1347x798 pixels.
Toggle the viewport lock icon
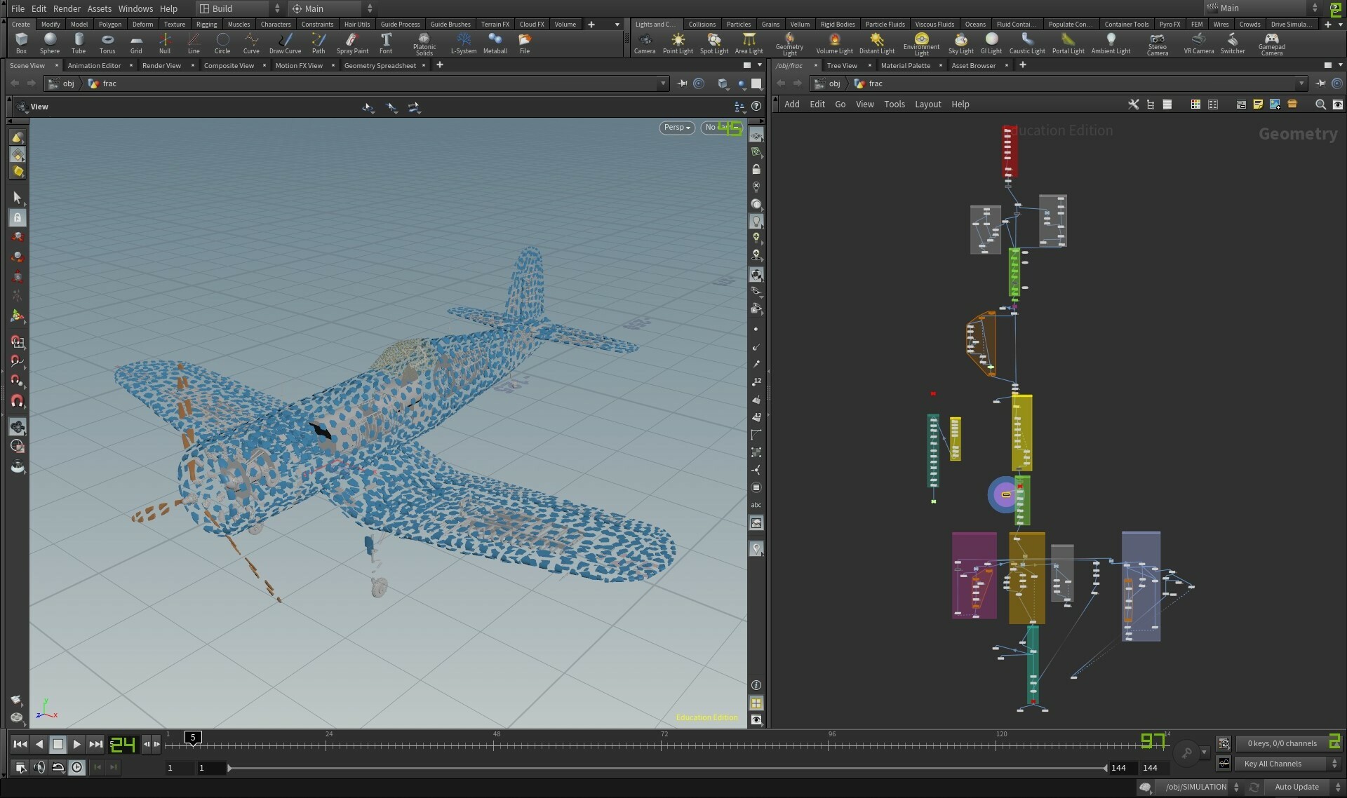tap(756, 170)
